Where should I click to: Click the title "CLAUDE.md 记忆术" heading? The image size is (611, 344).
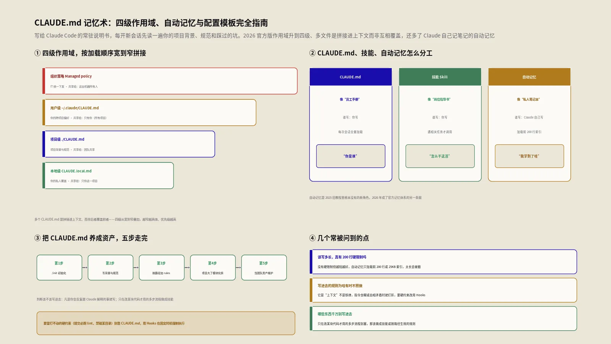[151, 23]
